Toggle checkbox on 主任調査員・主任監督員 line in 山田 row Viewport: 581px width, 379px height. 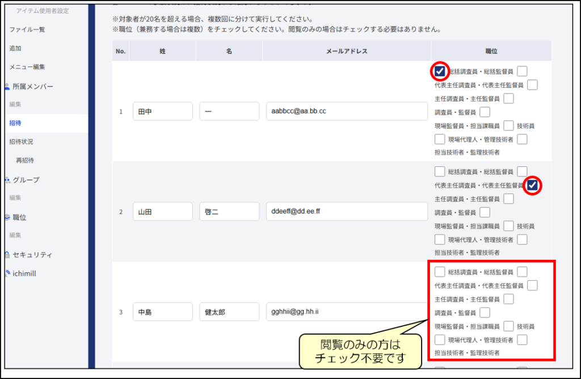point(509,199)
